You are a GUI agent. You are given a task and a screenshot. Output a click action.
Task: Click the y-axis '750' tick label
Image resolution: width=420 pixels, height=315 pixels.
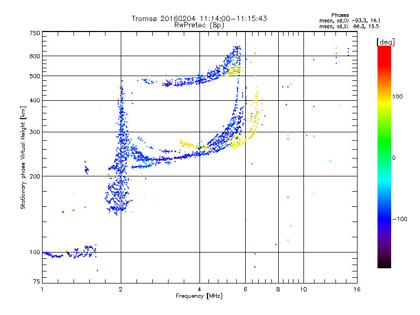(35, 33)
